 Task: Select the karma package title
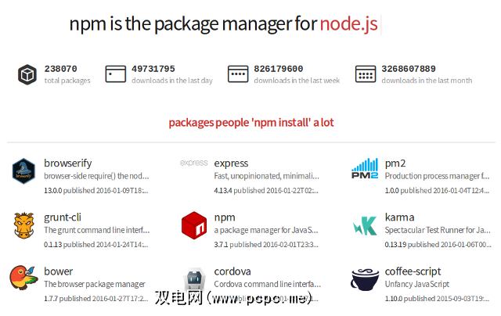(x=400, y=217)
